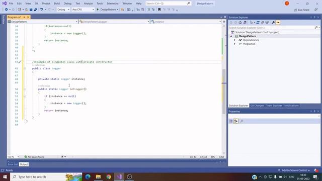Open the DesignPattern startup project dropdown arrow
This screenshot has width=322, height=181.
pos(117,10)
